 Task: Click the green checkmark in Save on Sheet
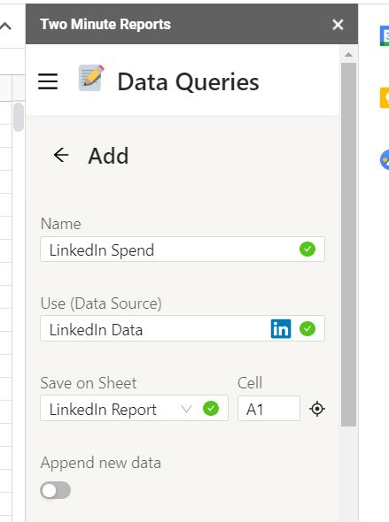pyautogui.click(x=211, y=409)
